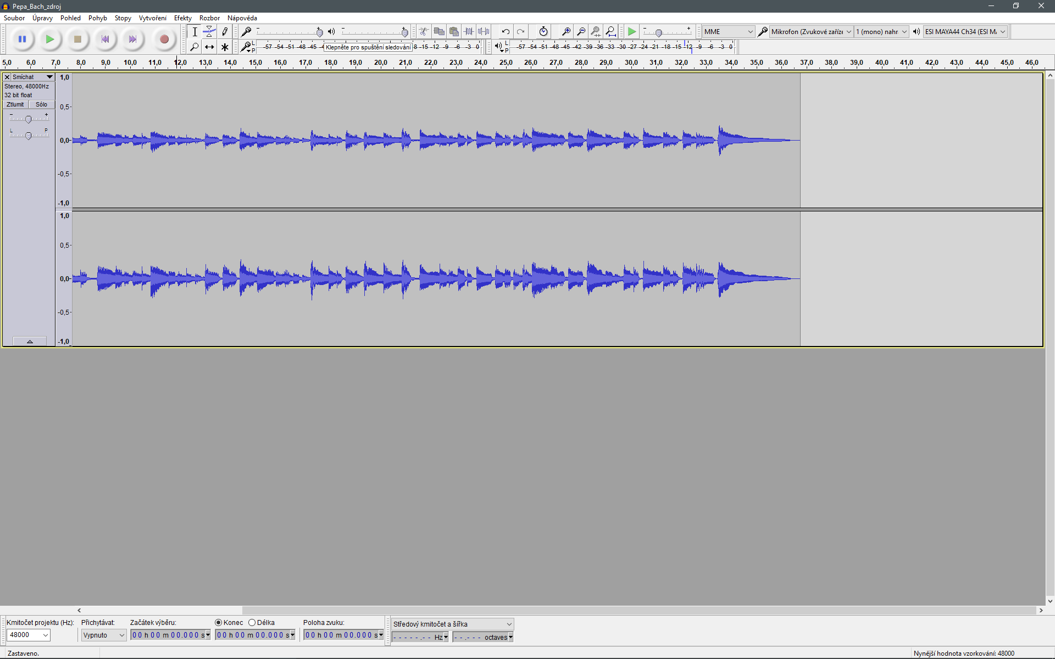Close track with the X button
1055x659 pixels.
[7, 77]
